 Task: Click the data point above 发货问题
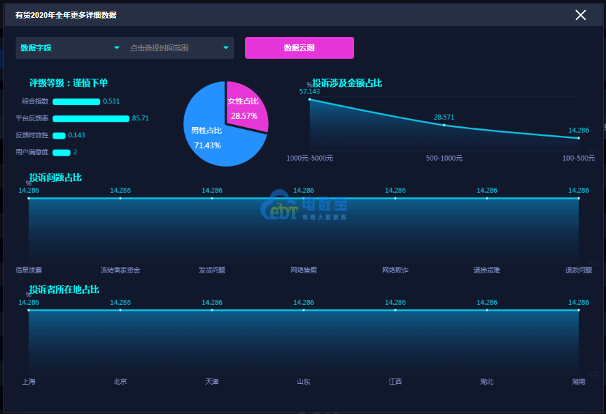(212, 199)
